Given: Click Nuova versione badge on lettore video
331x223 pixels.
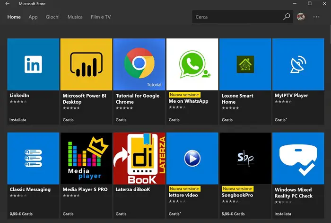Looking at the screenshot, I should pyautogui.click(x=184, y=189).
